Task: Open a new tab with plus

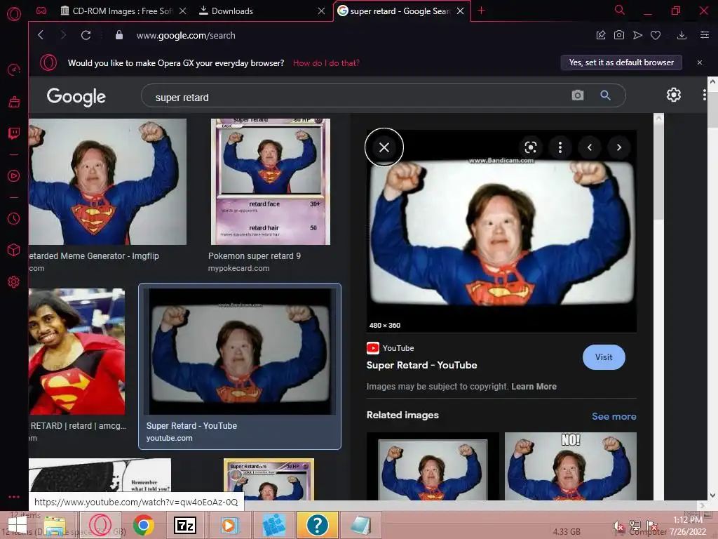Action: (481, 10)
